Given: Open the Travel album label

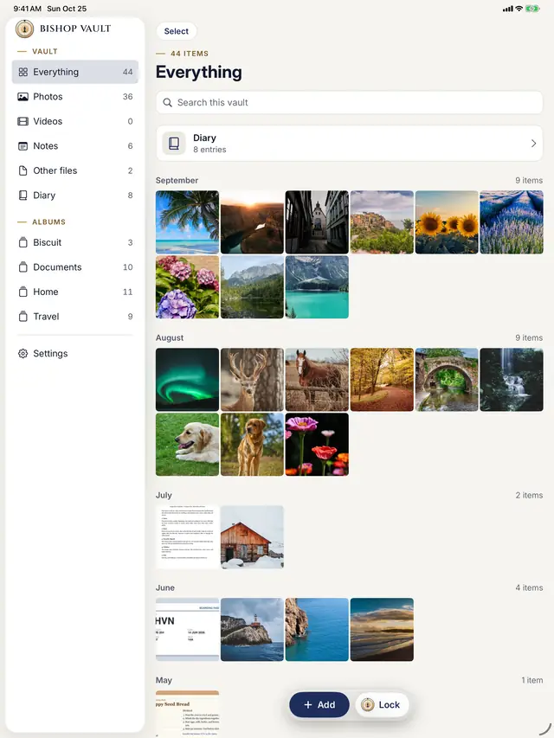Looking at the screenshot, I should click(46, 317).
